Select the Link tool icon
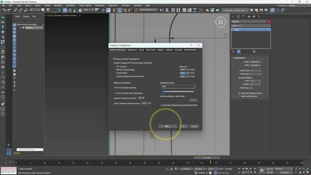The height and width of the screenshot is (175, 311). coord(15,10)
